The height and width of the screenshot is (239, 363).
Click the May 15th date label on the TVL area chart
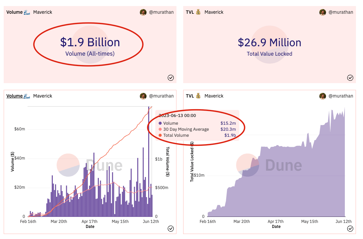pos(310,222)
